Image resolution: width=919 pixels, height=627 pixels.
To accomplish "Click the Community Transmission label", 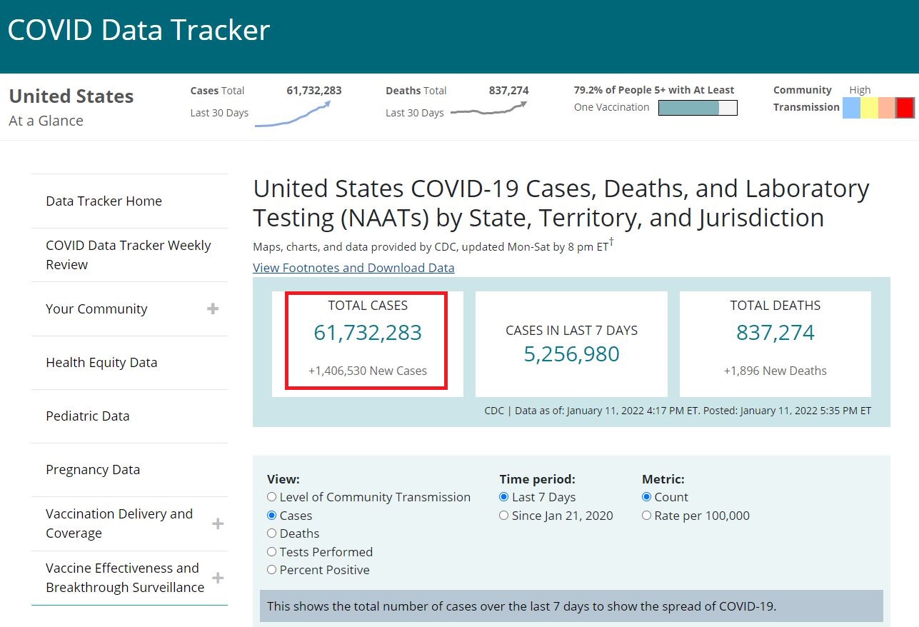I will point(806,99).
